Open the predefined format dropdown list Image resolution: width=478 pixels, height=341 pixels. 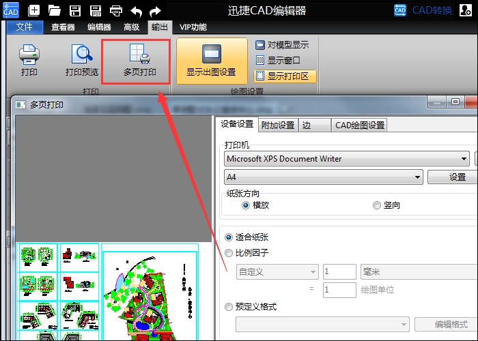tap(322, 325)
